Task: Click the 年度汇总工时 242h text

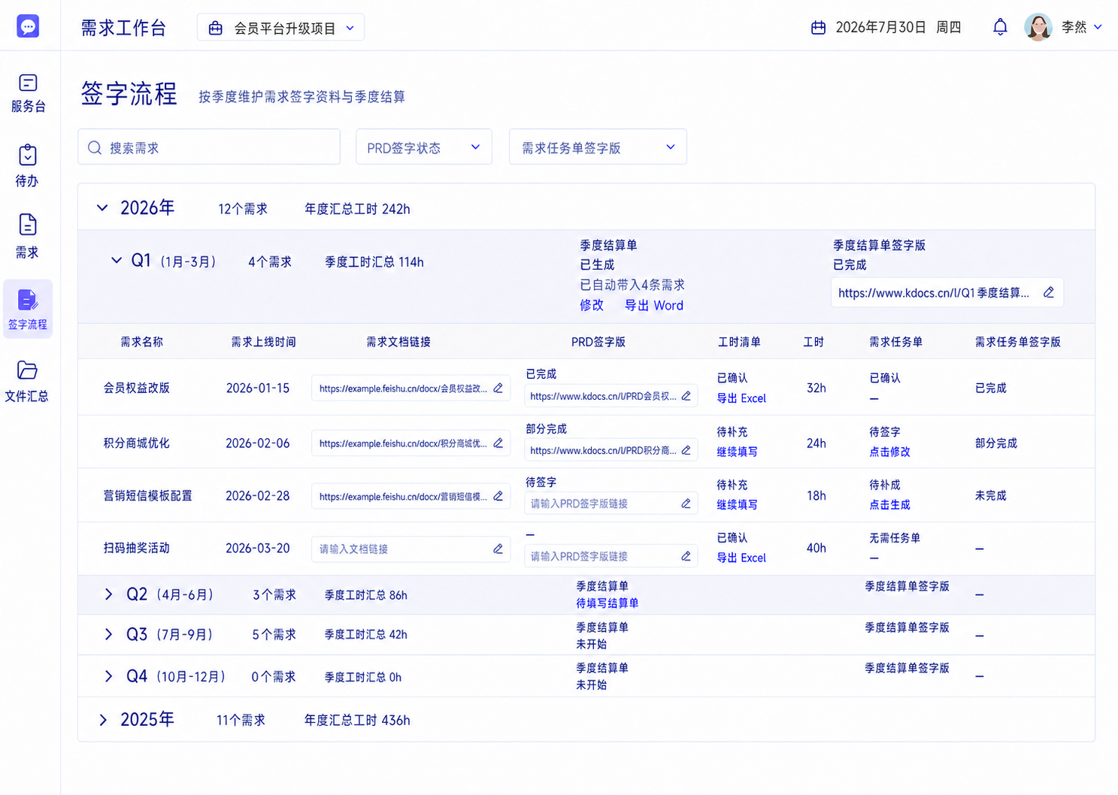Action: click(x=357, y=209)
